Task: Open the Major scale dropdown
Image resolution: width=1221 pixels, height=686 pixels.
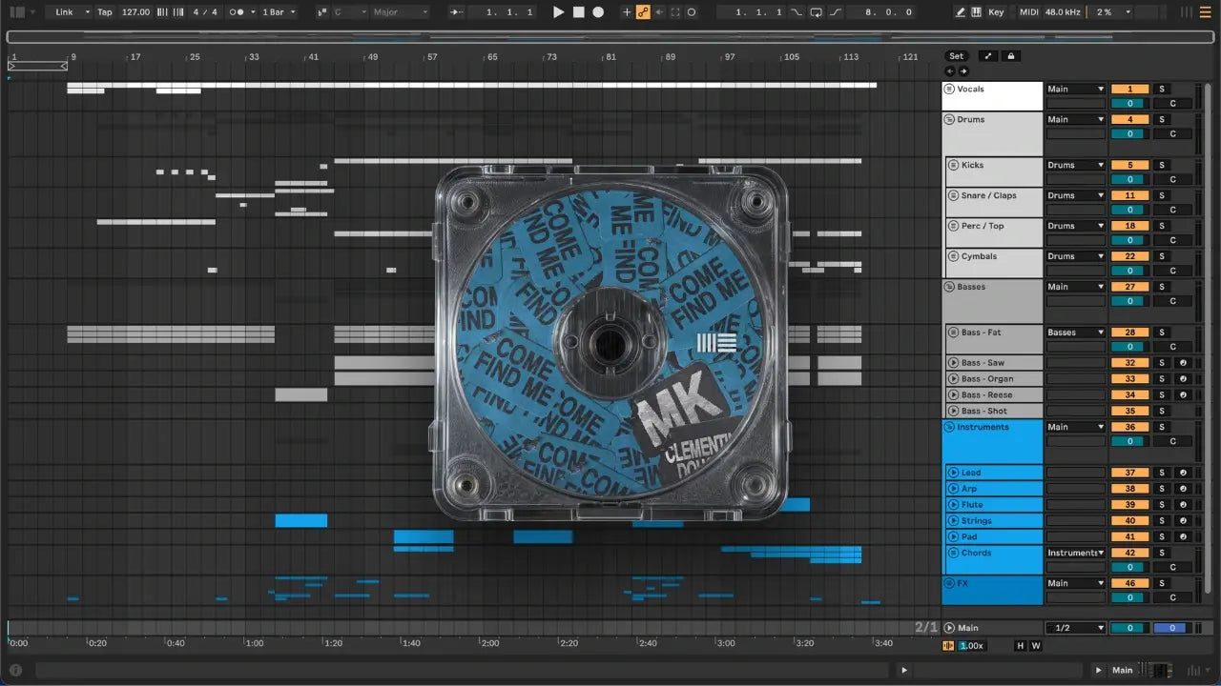Action: 399,12
